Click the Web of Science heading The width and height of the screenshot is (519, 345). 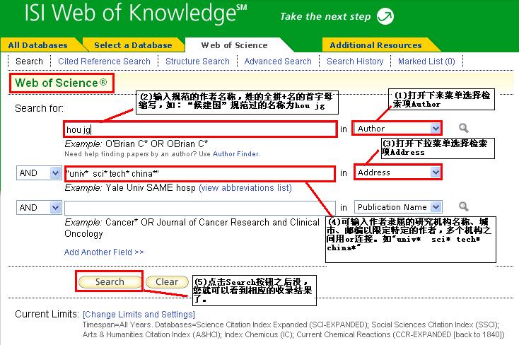click(x=62, y=83)
